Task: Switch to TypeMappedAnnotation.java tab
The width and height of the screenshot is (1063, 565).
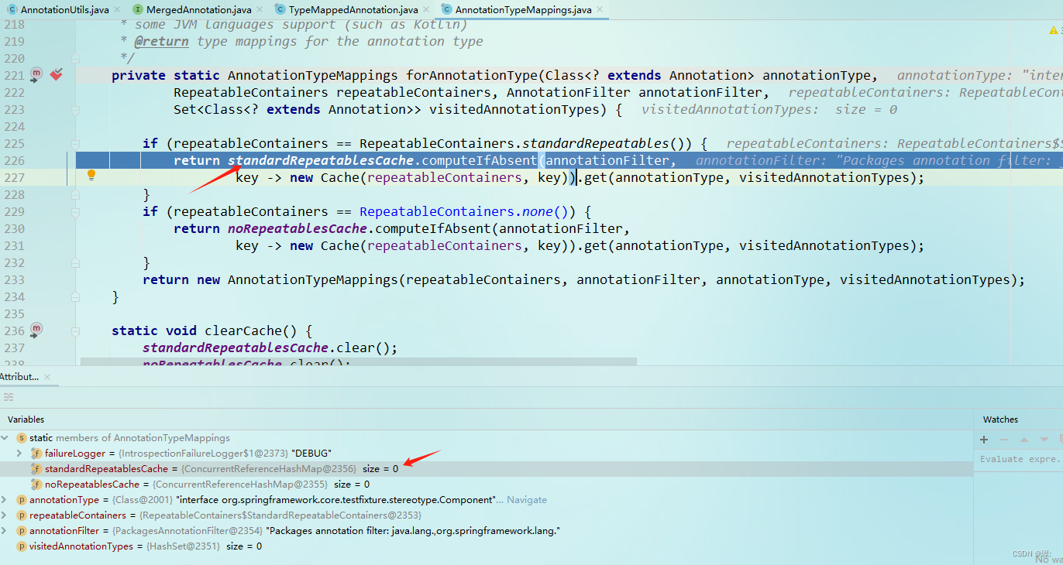Action: pyautogui.click(x=353, y=10)
